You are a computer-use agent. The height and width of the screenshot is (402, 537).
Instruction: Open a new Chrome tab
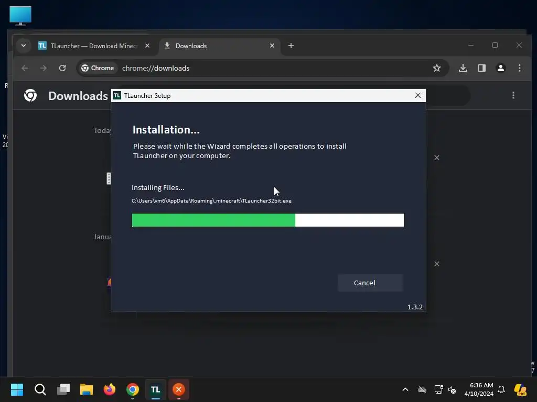[x=291, y=46]
